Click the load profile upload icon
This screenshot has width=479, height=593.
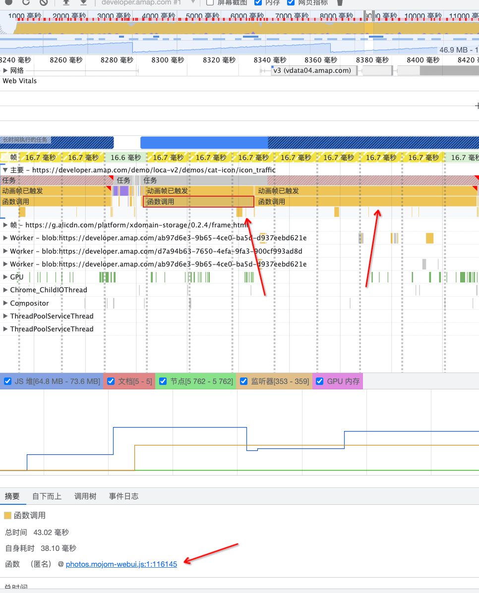(x=66, y=2)
